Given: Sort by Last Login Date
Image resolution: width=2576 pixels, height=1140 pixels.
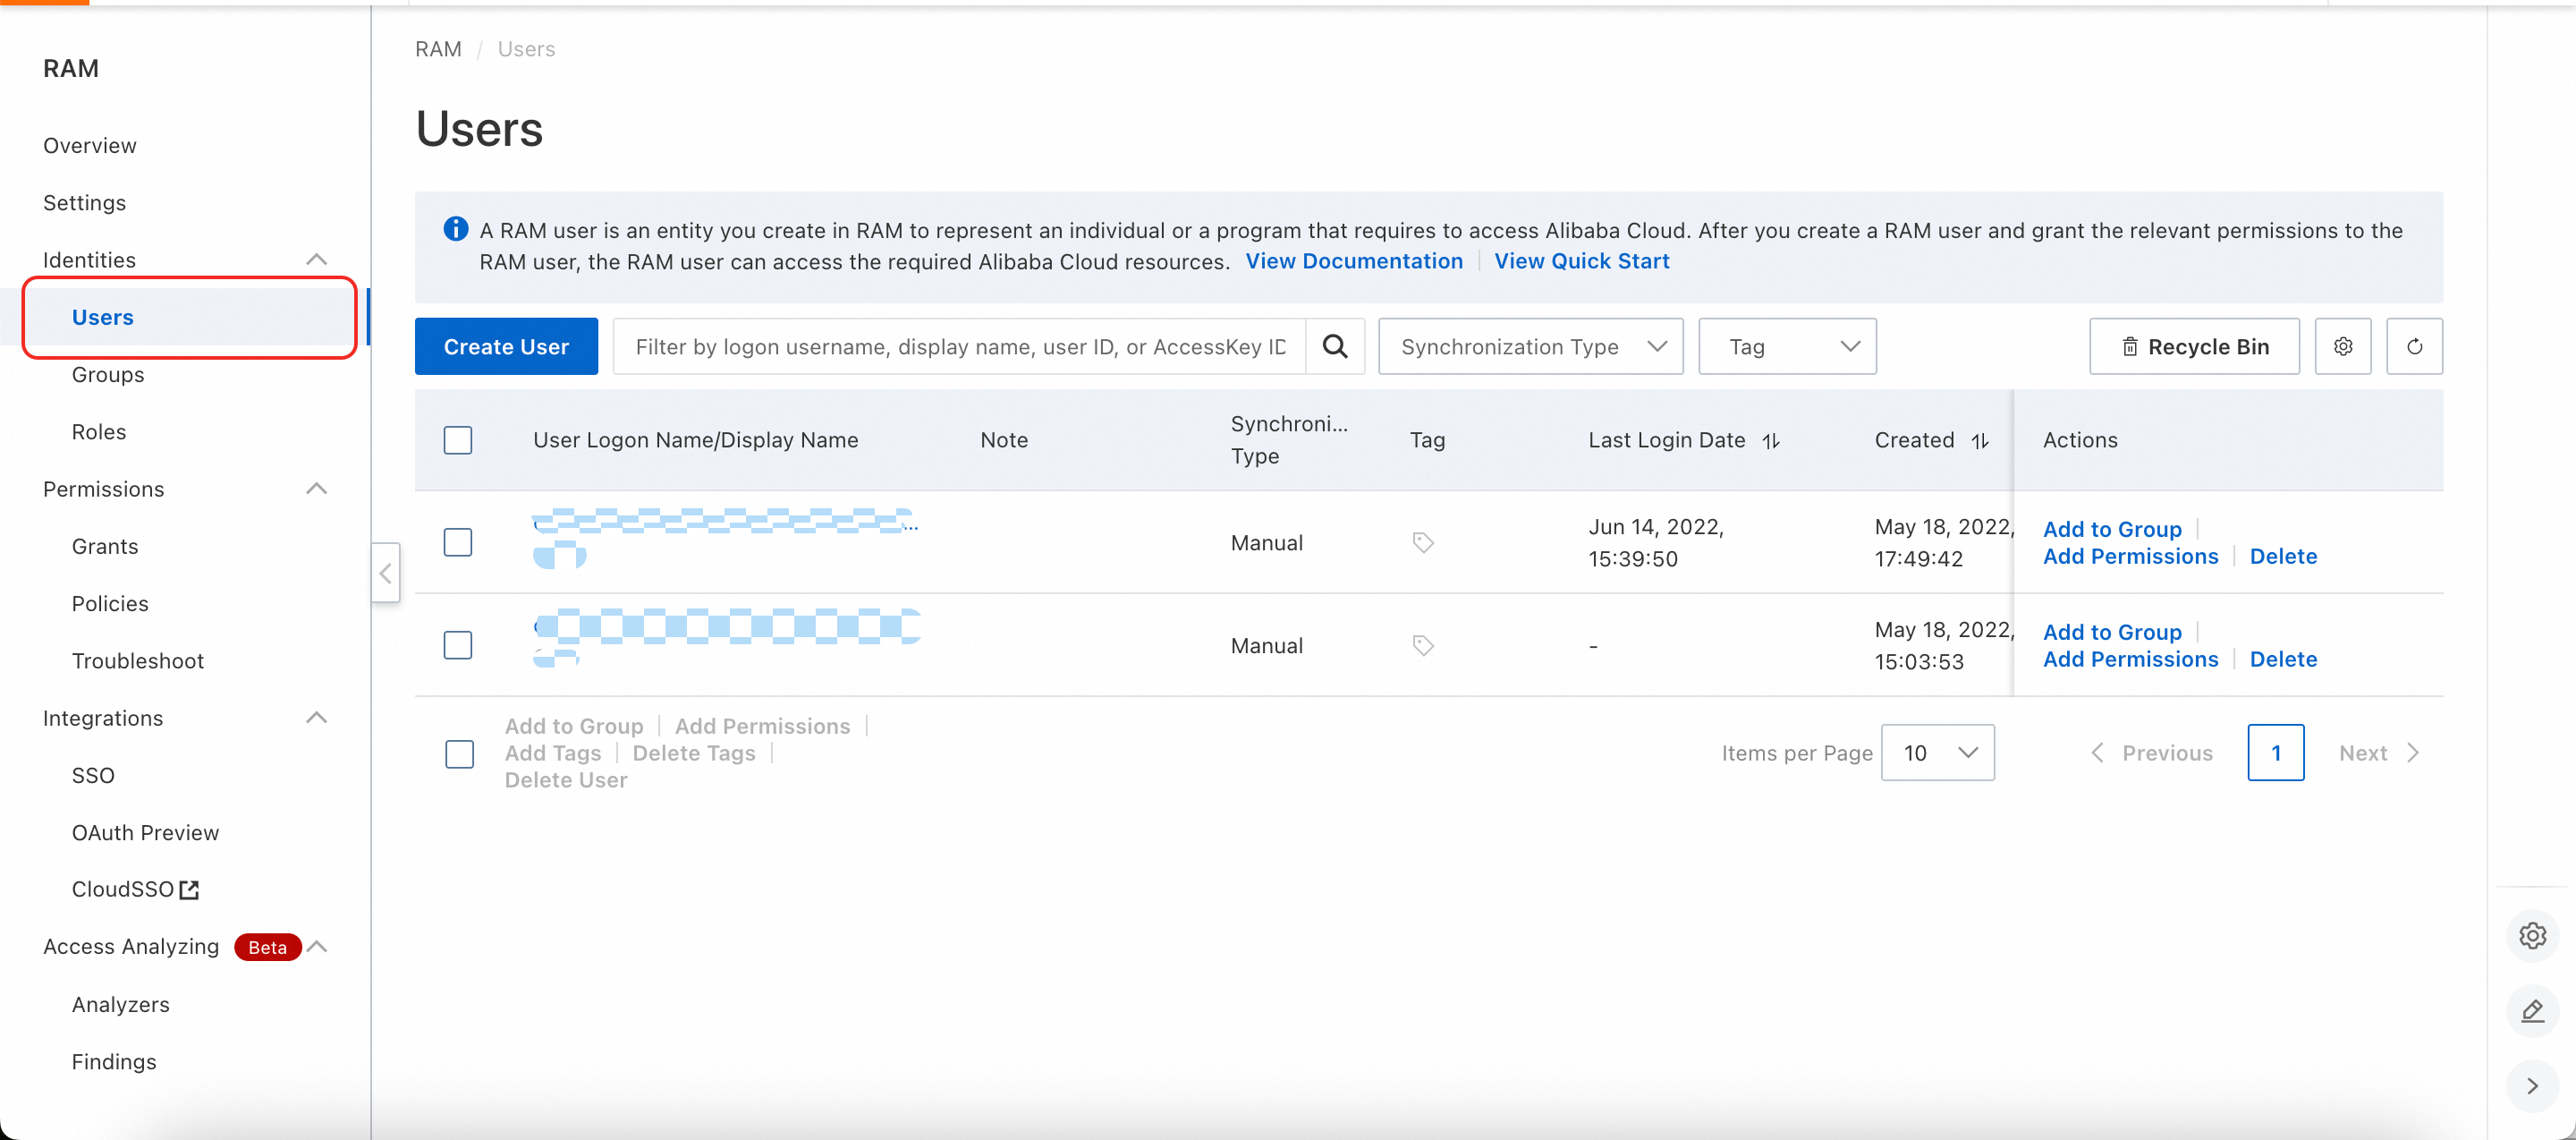Looking at the screenshot, I should coord(1771,441).
